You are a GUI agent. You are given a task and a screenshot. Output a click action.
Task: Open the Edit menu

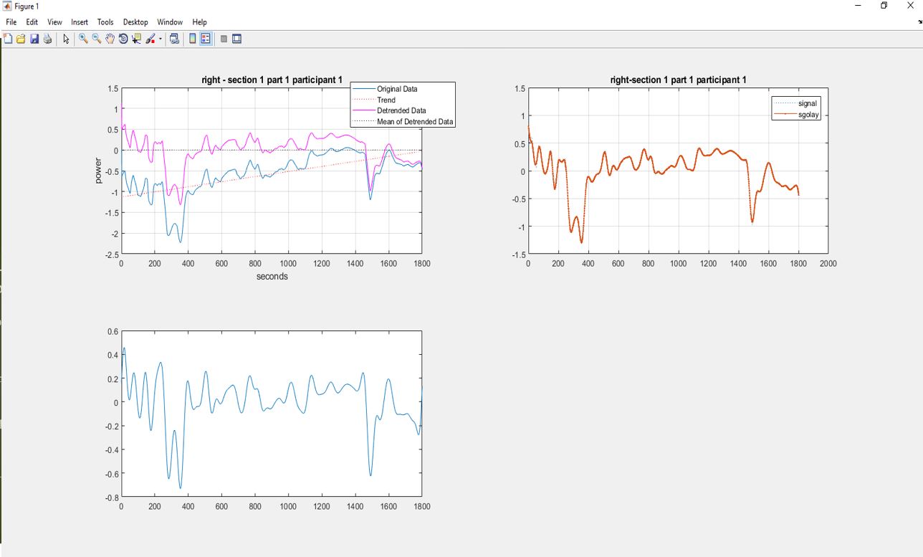point(32,22)
